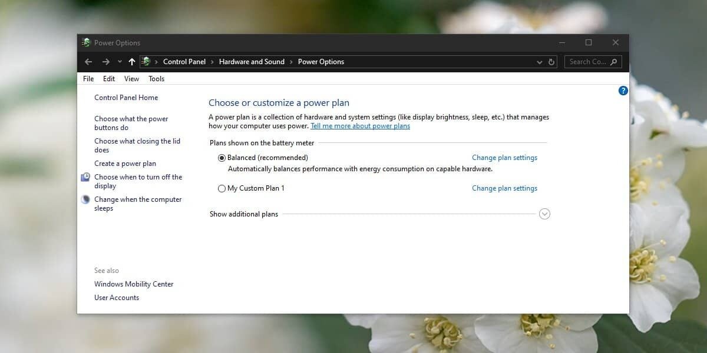The image size is (707, 353).
Task: Open the File menu
Action: click(88, 79)
